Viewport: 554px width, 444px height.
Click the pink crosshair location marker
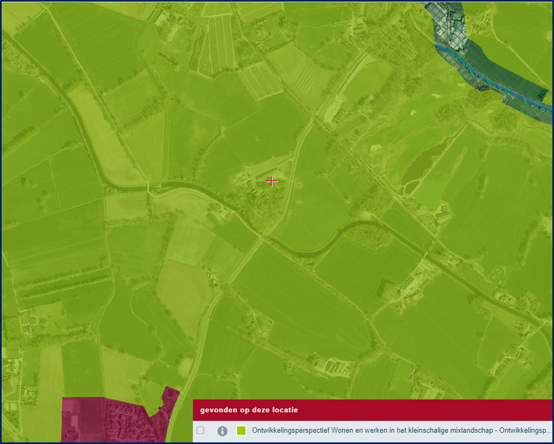[272, 181]
